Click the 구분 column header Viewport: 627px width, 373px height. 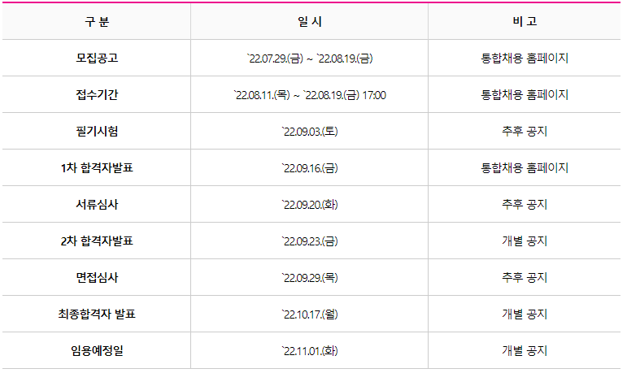click(97, 22)
